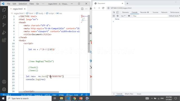
Task: Split the editor to the right
Action: click(x=82, y=9)
